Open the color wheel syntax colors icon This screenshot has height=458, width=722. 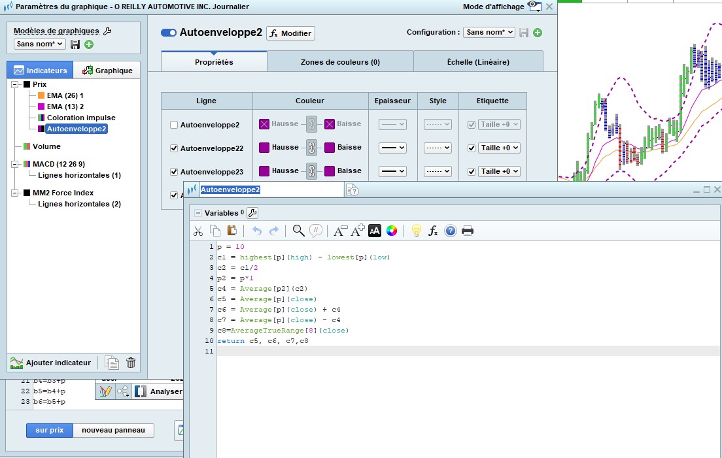pyautogui.click(x=392, y=231)
